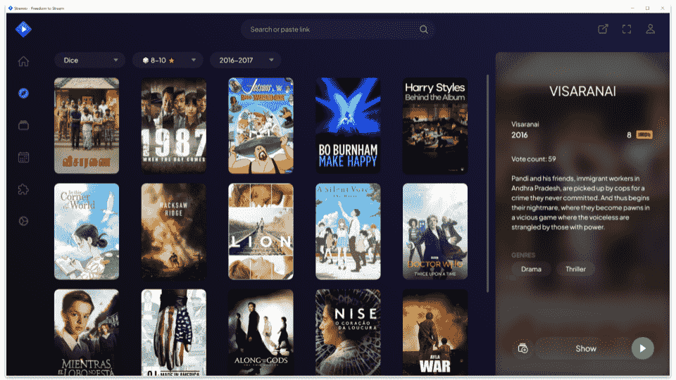Screen dimensions: 676x380
Task: Open the Library icon in sidebar
Action: click(x=23, y=125)
